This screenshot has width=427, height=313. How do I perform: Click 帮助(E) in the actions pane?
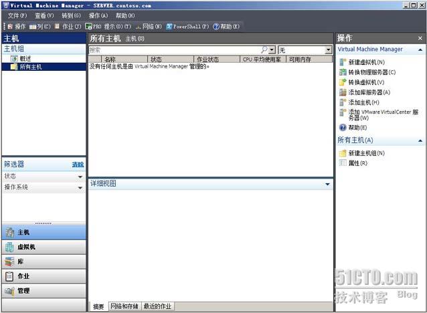[x=353, y=127]
